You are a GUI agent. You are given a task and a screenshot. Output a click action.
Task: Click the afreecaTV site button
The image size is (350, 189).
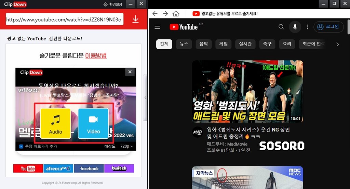click(x=58, y=168)
